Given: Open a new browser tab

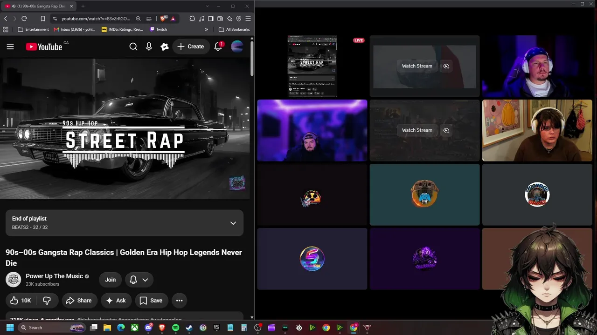Looking at the screenshot, I should 83,6.
